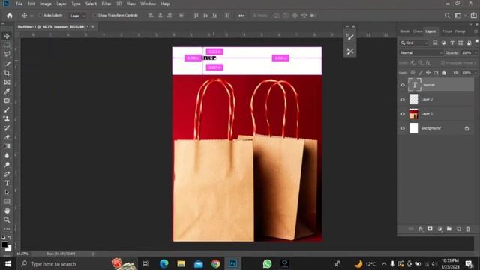Click the foreground color swatch
Viewport: 480px width, 270px height.
(4, 244)
